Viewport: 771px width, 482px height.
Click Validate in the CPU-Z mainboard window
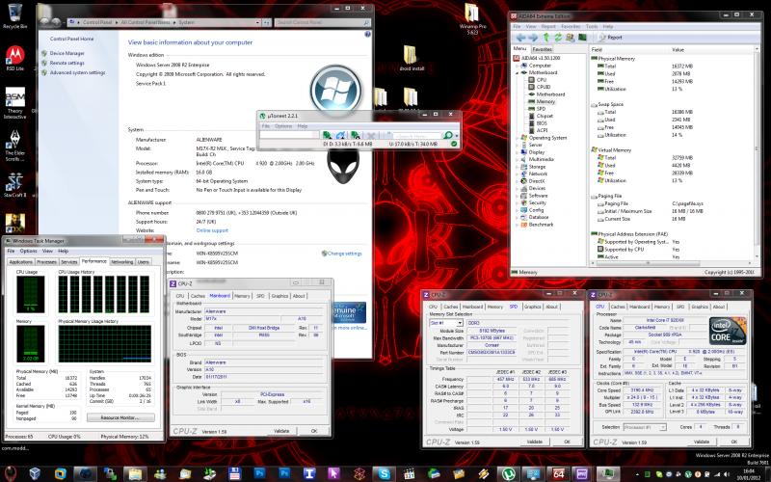click(x=281, y=431)
